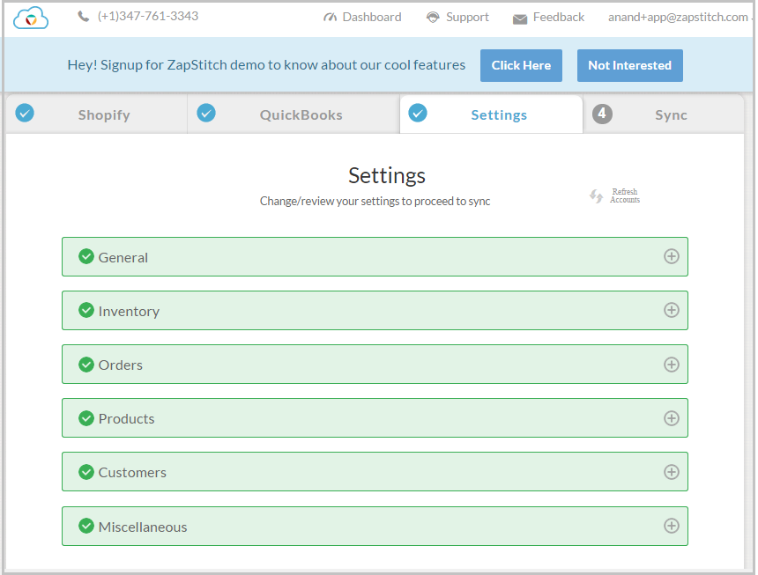Switch to the Shopify tab

click(x=97, y=114)
